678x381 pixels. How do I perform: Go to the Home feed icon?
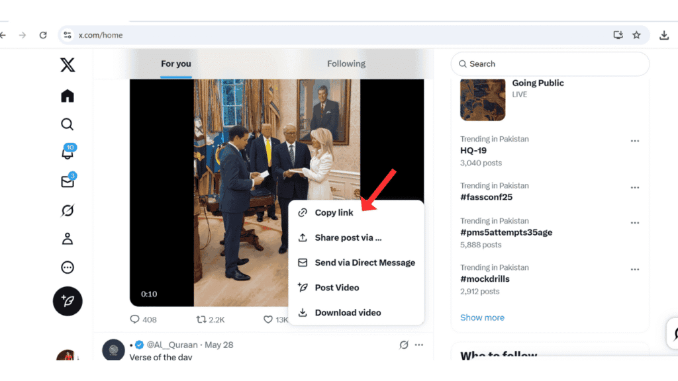tap(68, 97)
